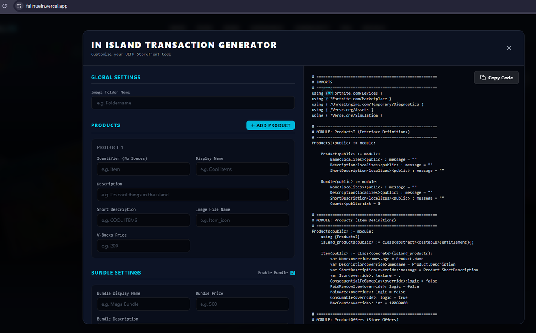Reload the page with the browser refresh icon
Screen dimensions: 536x333
click(x=5, y=6)
